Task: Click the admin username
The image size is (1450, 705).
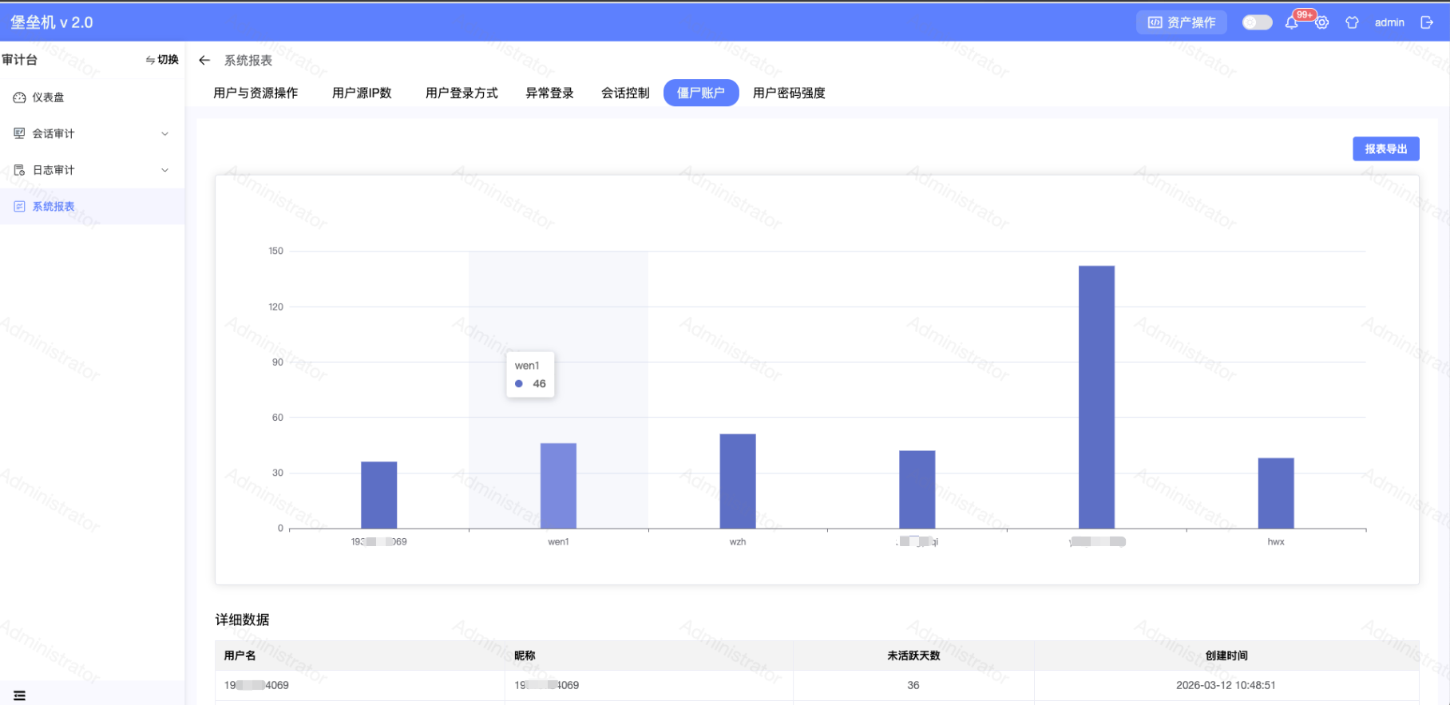Action: pos(1389,22)
